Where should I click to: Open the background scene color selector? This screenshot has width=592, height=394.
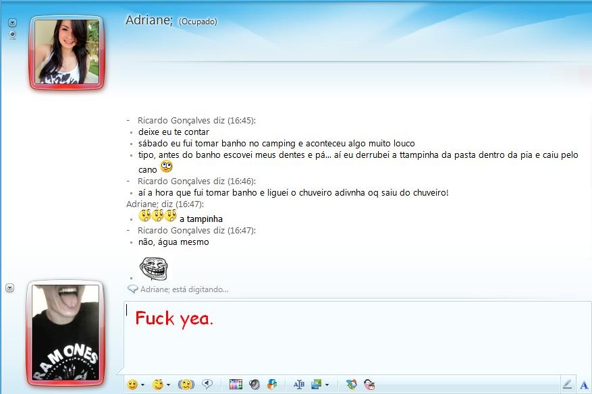click(x=235, y=384)
